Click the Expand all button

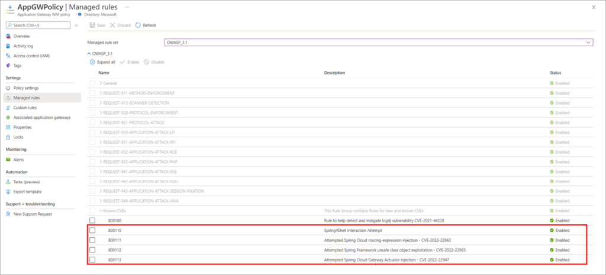(x=102, y=62)
